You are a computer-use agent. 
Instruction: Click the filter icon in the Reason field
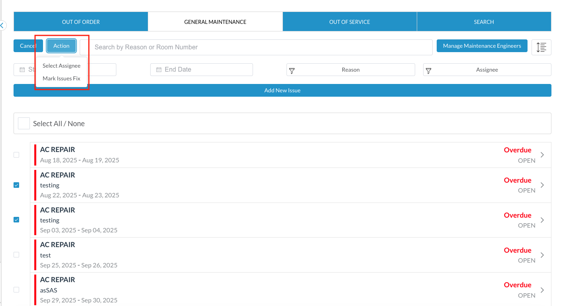tap(292, 70)
